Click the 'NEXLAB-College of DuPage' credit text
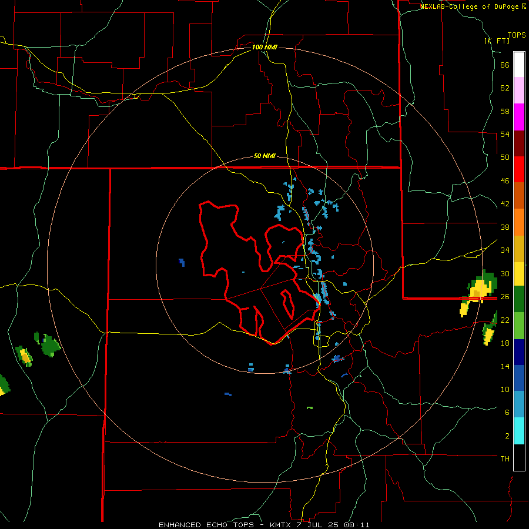The height and width of the screenshot is (529, 529). point(469,6)
